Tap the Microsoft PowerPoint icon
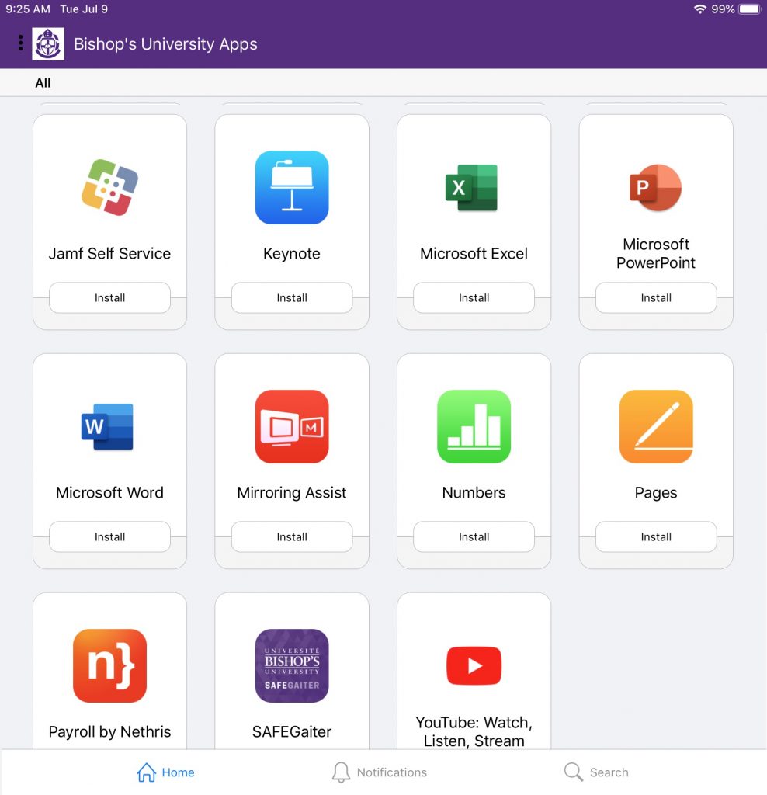Viewport: 767px width, 795px height. [656, 188]
